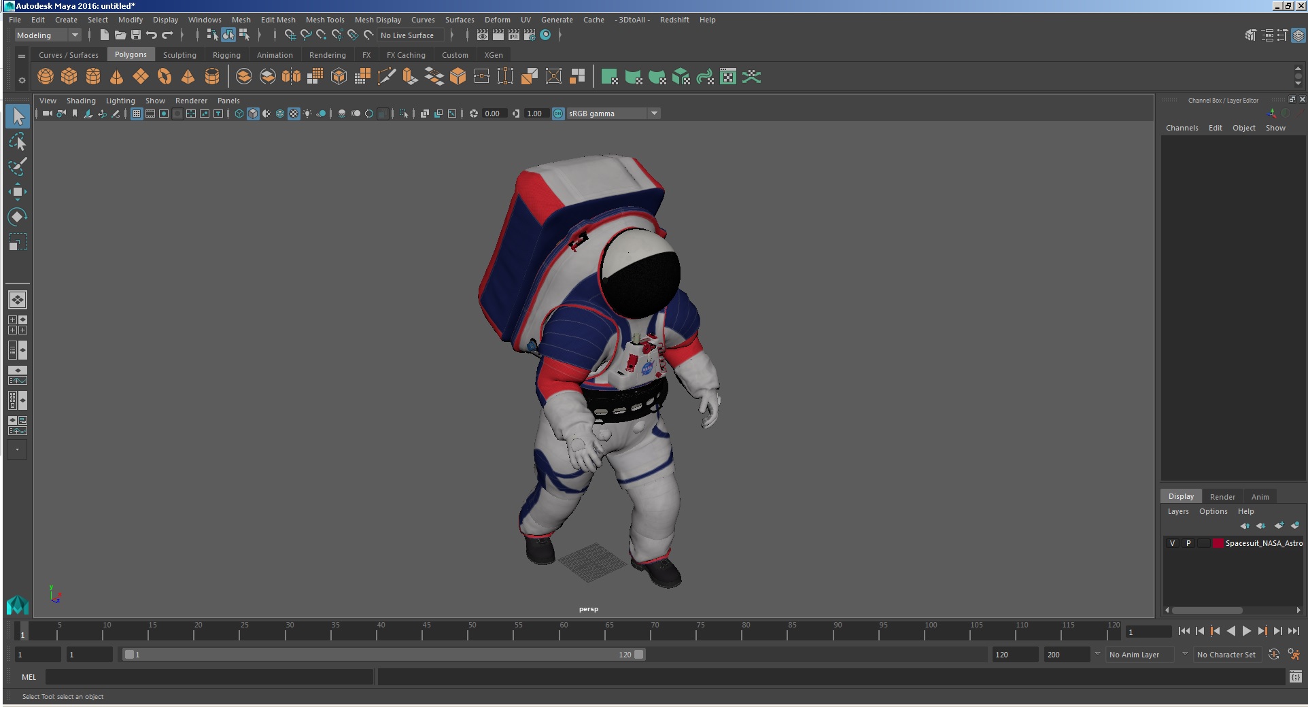The height and width of the screenshot is (707, 1308).
Task: Redo the action using the toolbar arrow
Action: (167, 35)
